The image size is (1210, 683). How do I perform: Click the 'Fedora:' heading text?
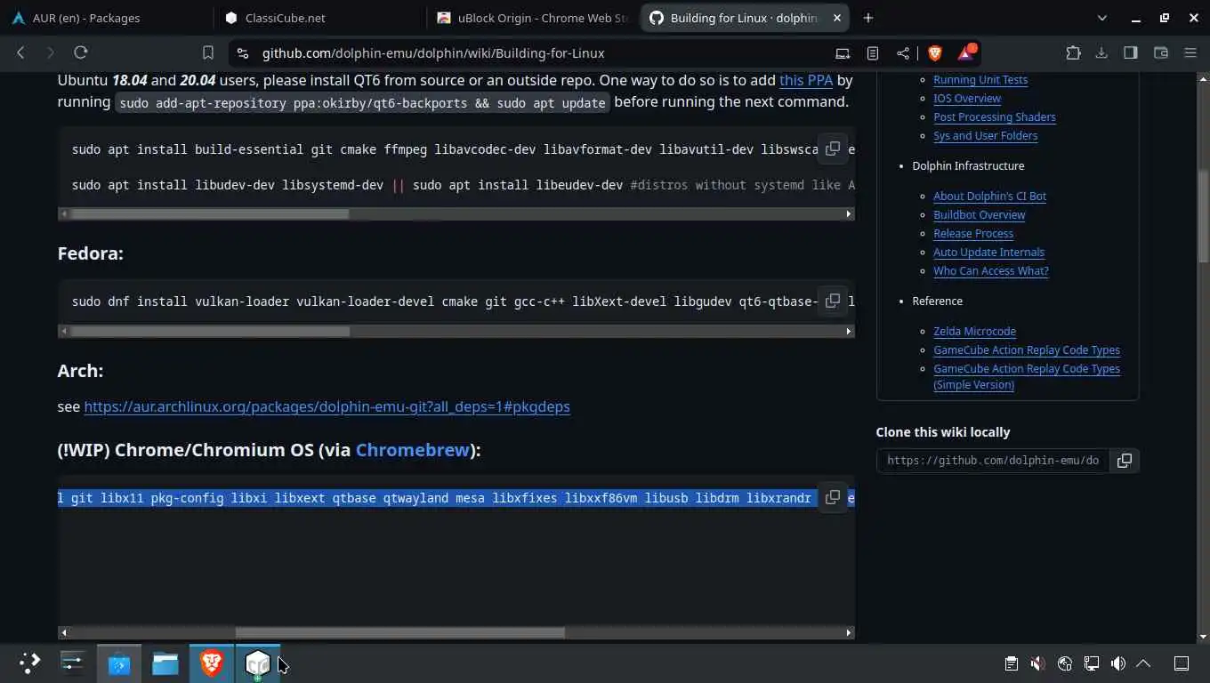pos(91,253)
